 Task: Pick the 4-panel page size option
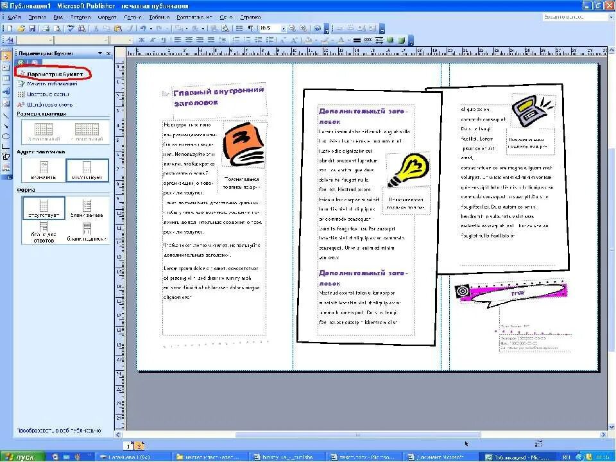pyautogui.click(x=87, y=132)
